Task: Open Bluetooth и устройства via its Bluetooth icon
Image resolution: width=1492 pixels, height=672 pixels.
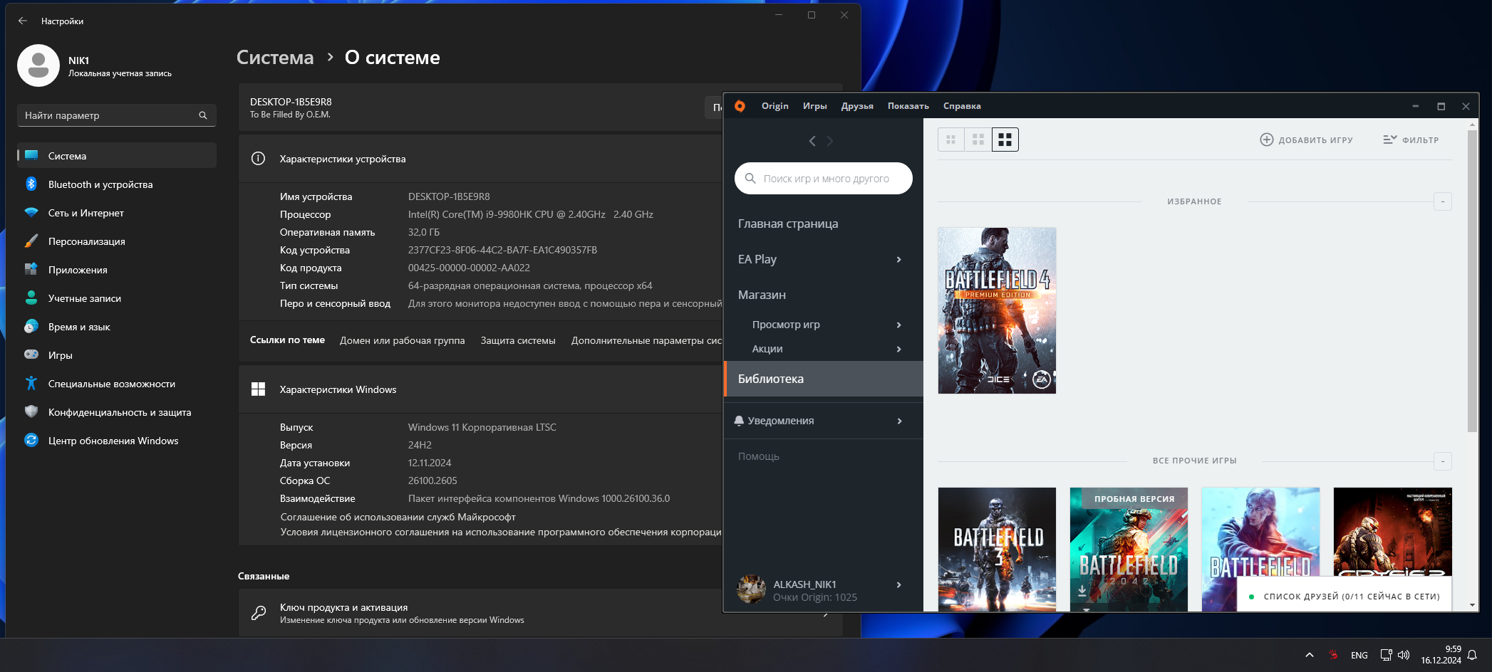Action: [x=31, y=184]
